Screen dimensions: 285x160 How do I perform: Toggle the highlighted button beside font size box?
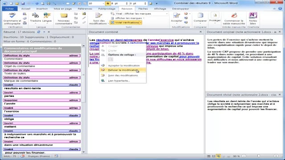[x=108, y=4]
